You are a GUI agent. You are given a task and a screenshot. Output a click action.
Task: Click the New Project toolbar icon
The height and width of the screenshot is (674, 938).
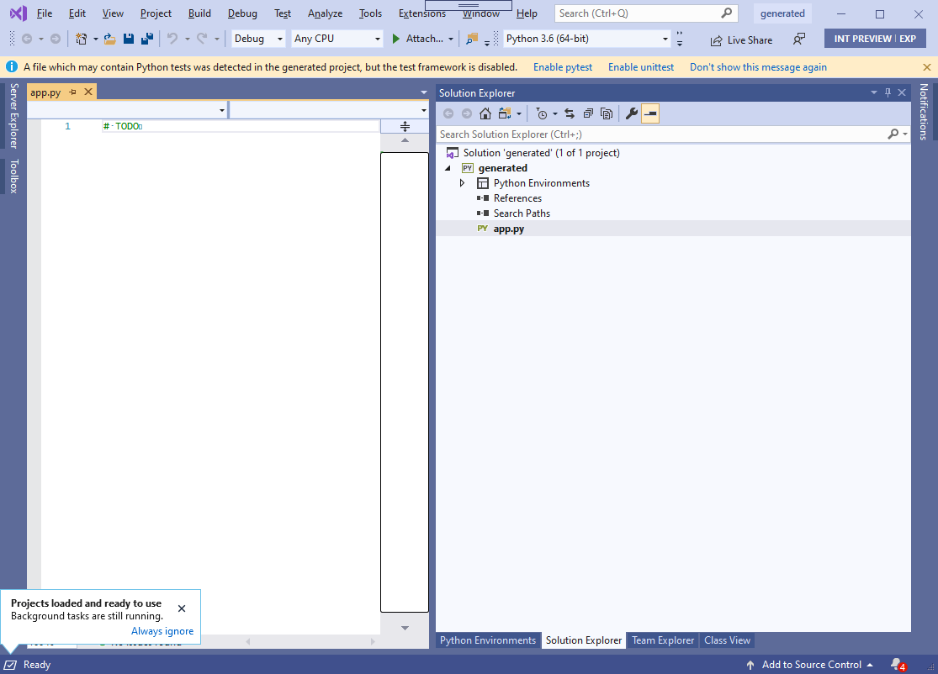pos(82,39)
